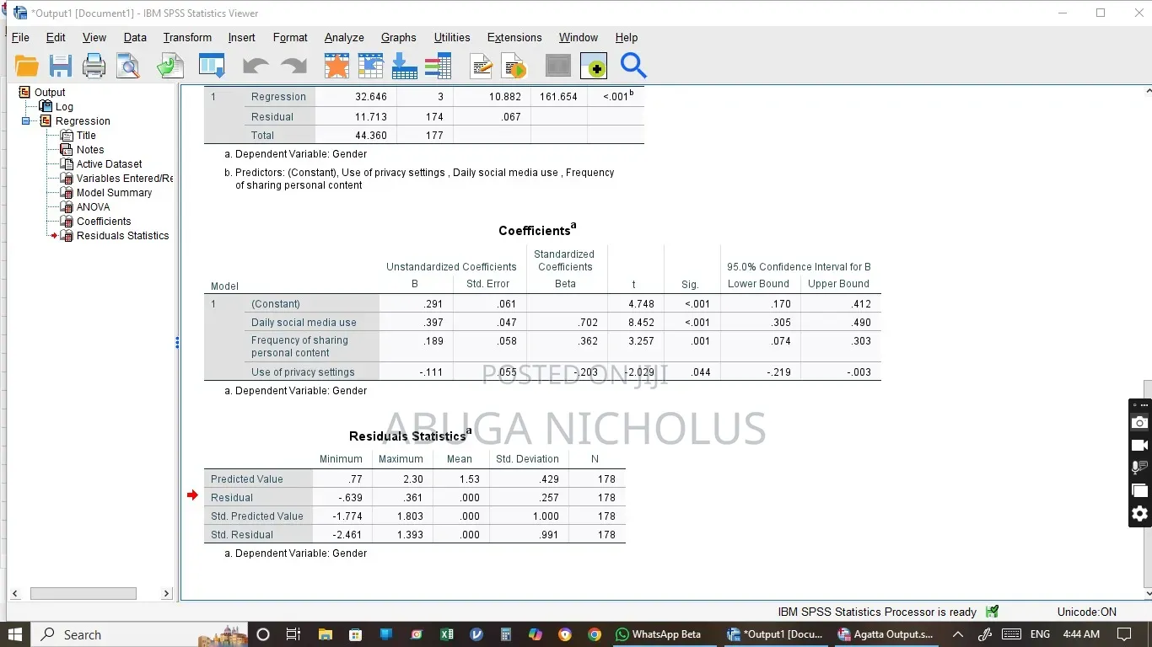The height and width of the screenshot is (647, 1152).
Task: Select Residuals Statistics outline item
Action: pyautogui.click(x=122, y=236)
